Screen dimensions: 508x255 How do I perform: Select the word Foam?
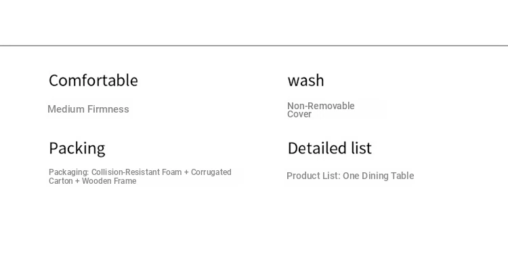point(172,172)
